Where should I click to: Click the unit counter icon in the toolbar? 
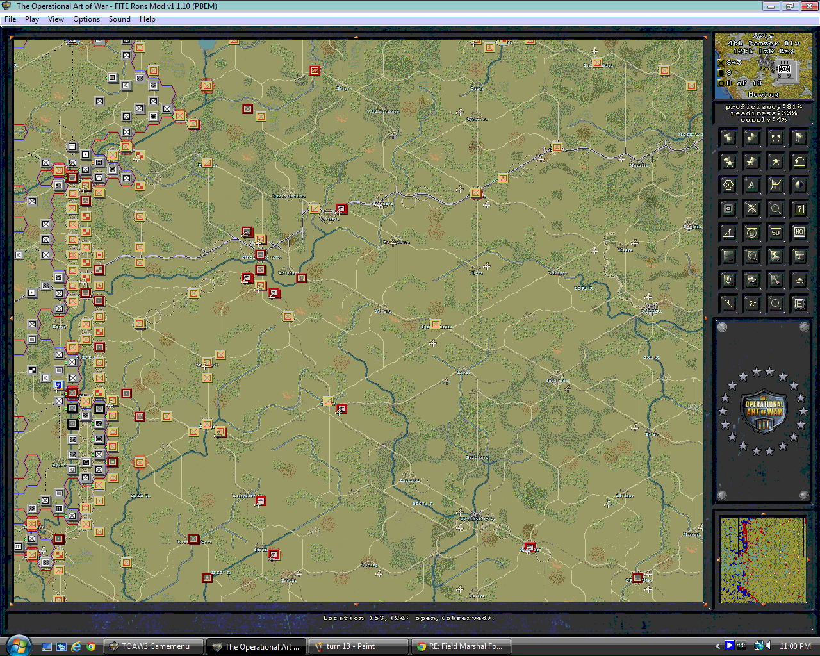(728, 209)
